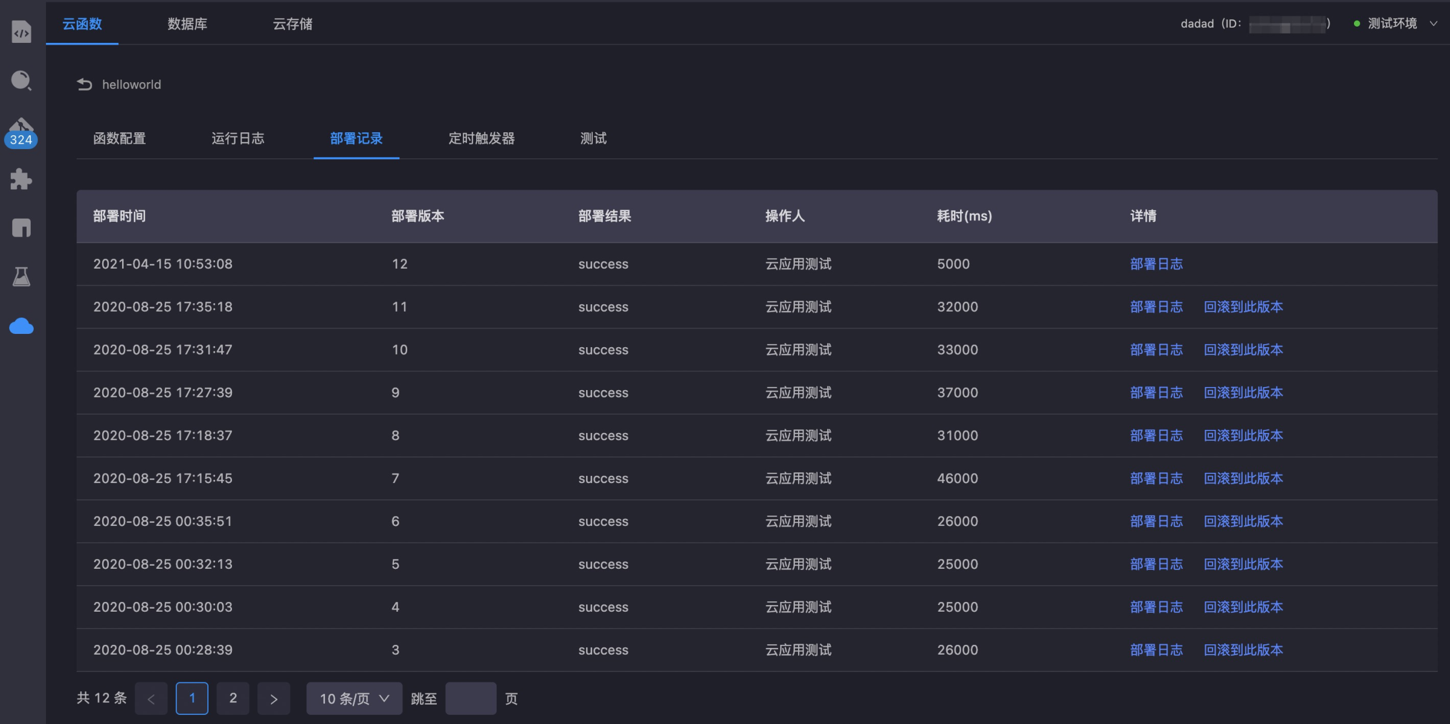Click the dadad account name

tap(1197, 24)
